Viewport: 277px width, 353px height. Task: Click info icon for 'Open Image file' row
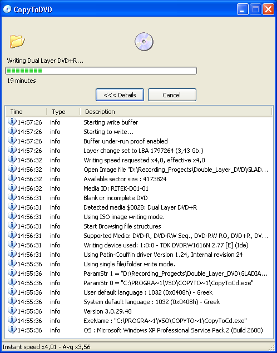(12, 170)
